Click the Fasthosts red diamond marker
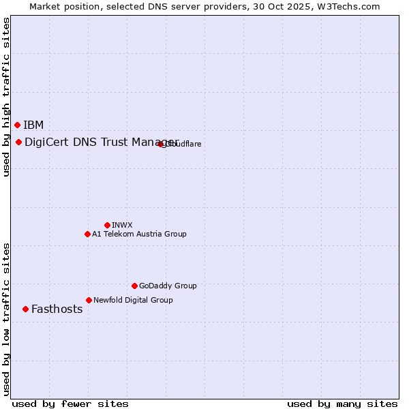The image size is (409, 409). 25,309
